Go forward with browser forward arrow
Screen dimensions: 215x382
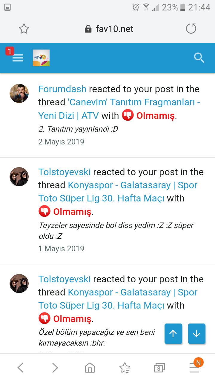55,368
